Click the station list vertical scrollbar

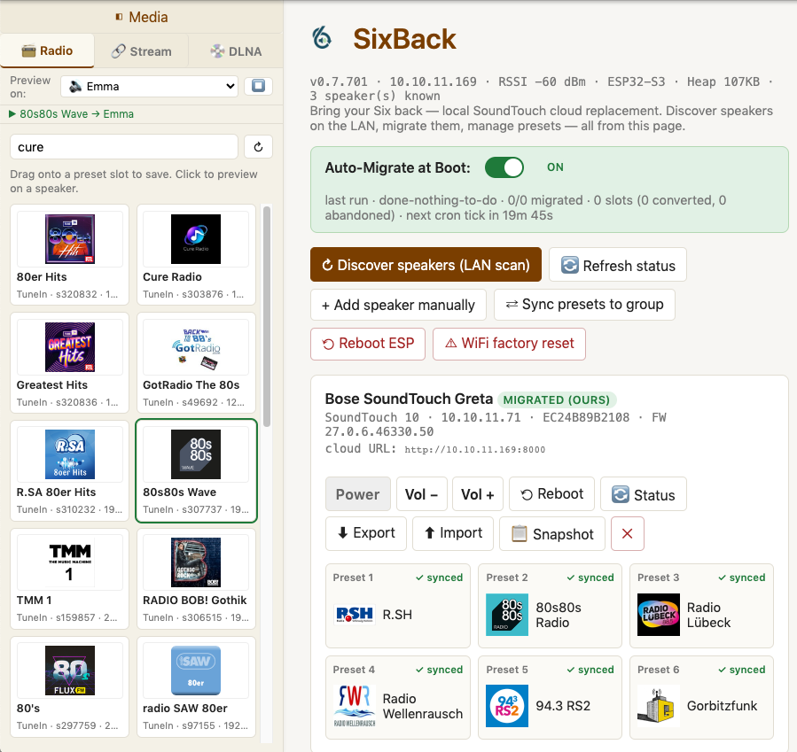[x=266, y=314]
